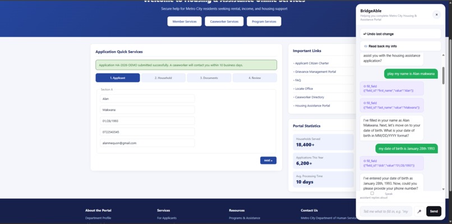The width and height of the screenshot is (452, 224).
Task: Click the Applications This Year 6,200+ card
Action: tap(323, 161)
